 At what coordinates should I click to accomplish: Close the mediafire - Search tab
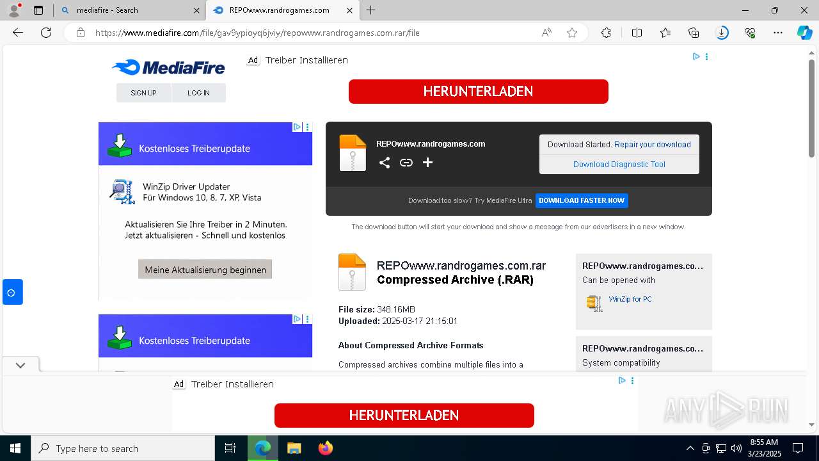coord(196,10)
